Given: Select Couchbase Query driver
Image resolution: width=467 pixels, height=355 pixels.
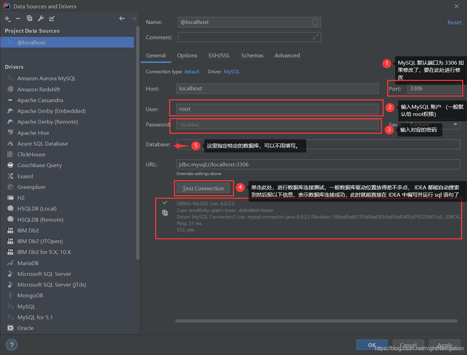Looking at the screenshot, I should (x=40, y=165).
